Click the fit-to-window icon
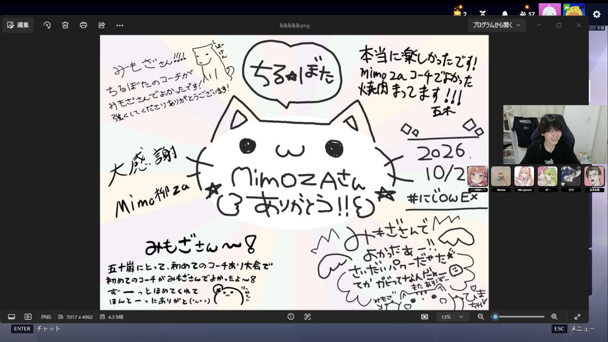Viewport: 608px width, 342px height. coord(424,317)
